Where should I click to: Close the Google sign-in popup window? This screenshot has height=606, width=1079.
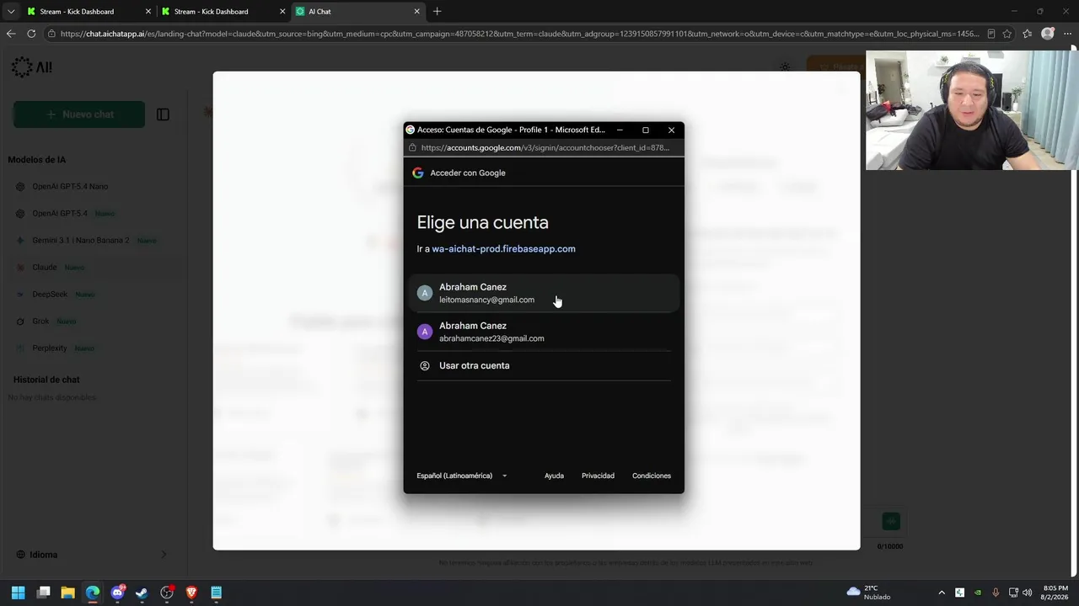671,130
